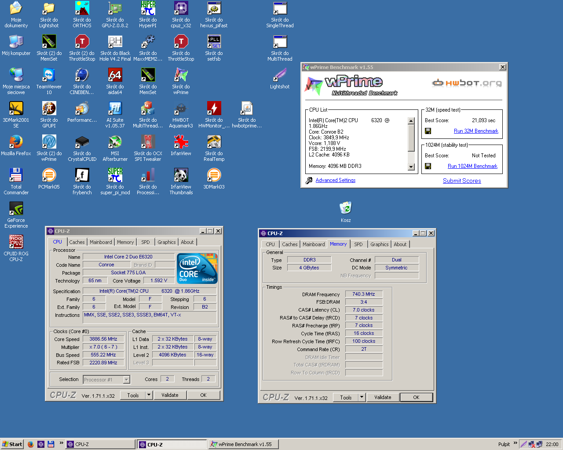Expand Tools dropdown arrow in right CPU-Z
The height and width of the screenshot is (450, 563).
362,397
